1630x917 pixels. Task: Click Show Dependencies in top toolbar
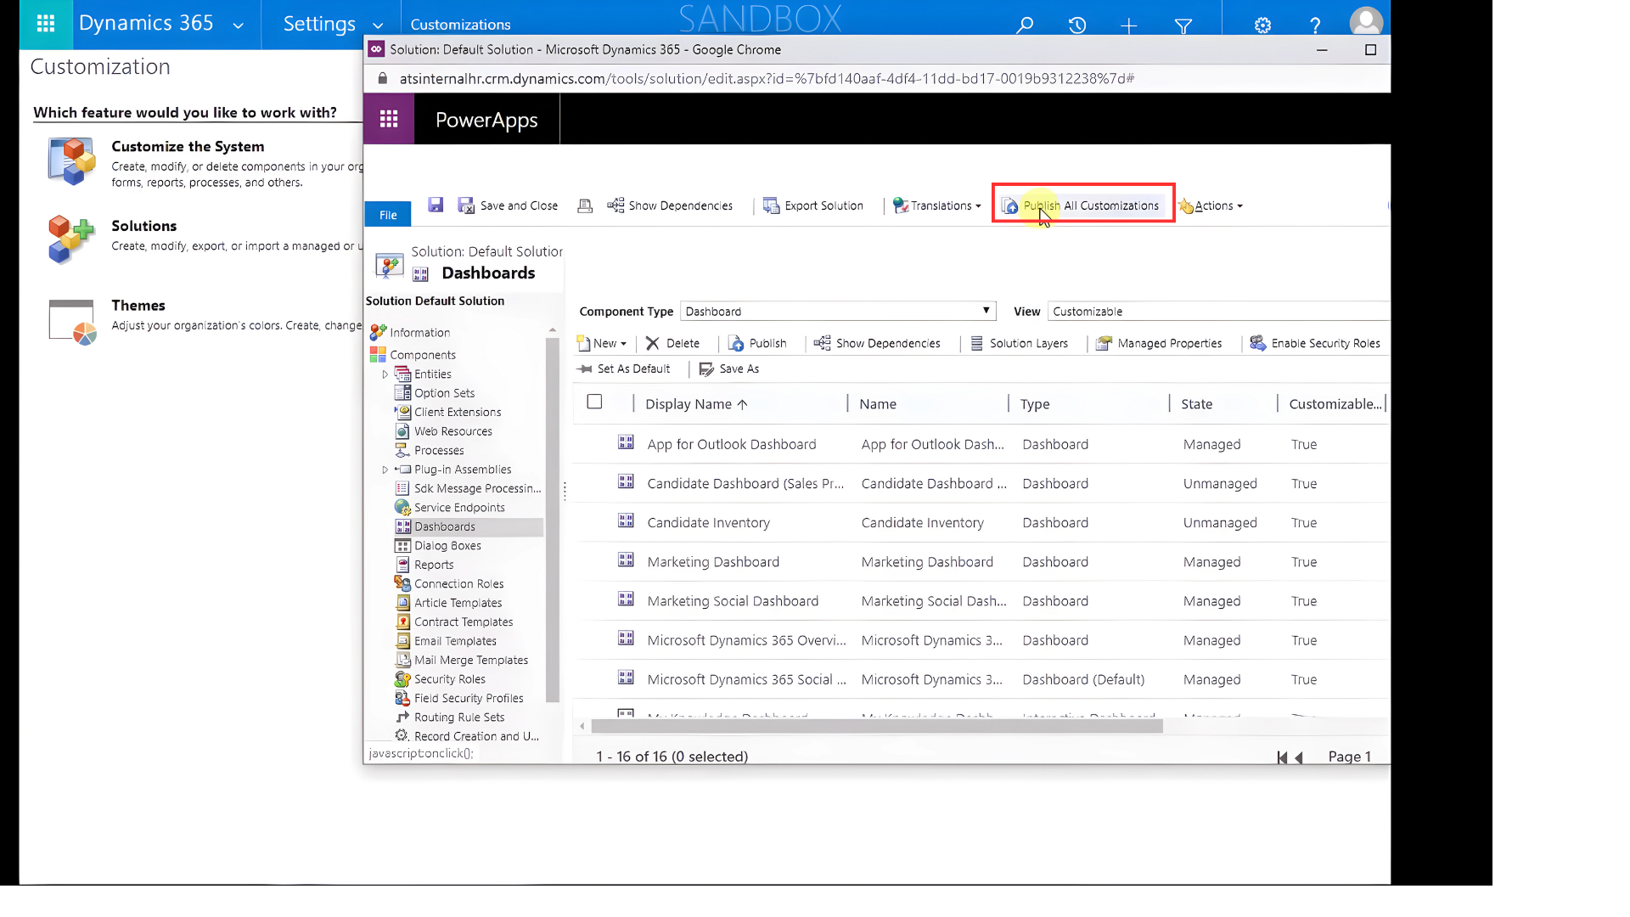point(670,205)
